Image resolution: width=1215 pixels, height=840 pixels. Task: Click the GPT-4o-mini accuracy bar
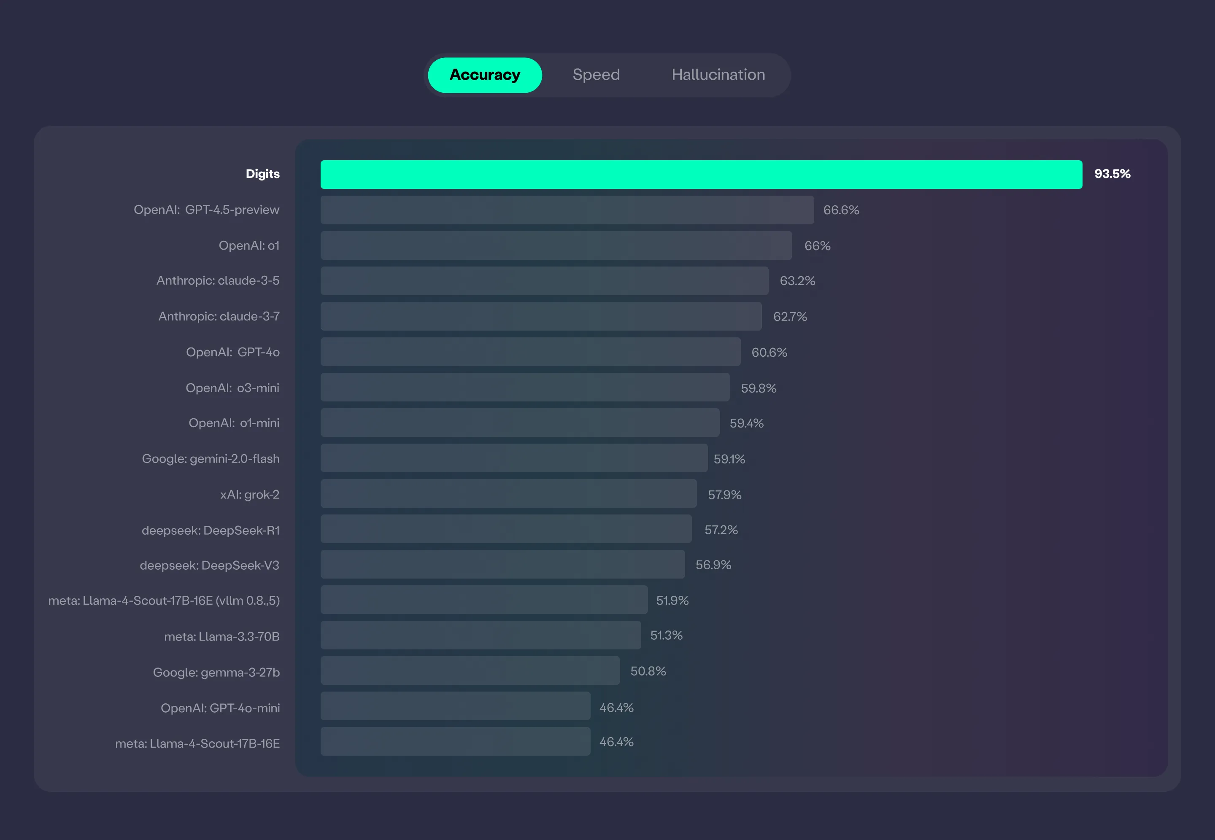coord(455,706)
